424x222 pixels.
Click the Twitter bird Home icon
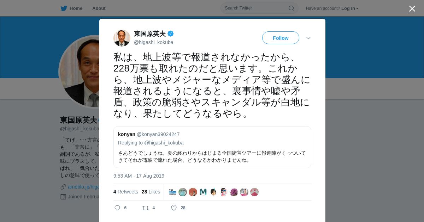point(64,8)
